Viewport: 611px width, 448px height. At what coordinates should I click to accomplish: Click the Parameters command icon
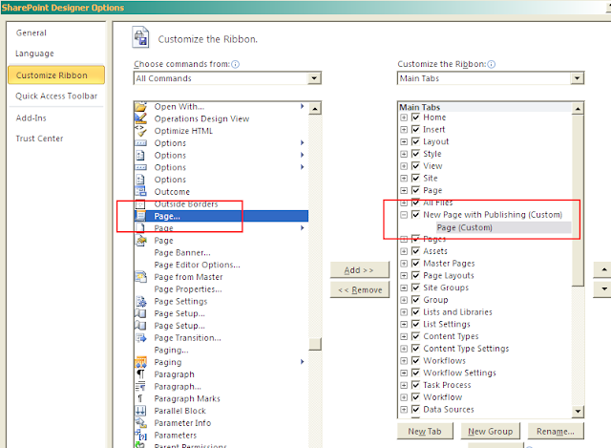pyautogui.click(x=140, y=436)
